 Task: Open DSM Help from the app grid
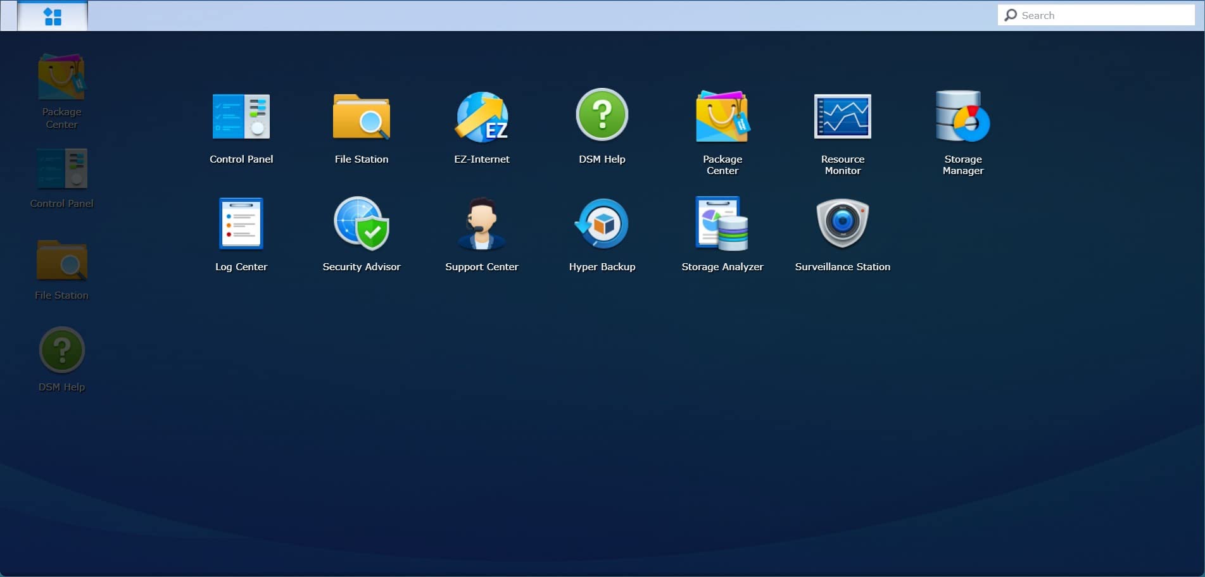(x=602, y=115)
